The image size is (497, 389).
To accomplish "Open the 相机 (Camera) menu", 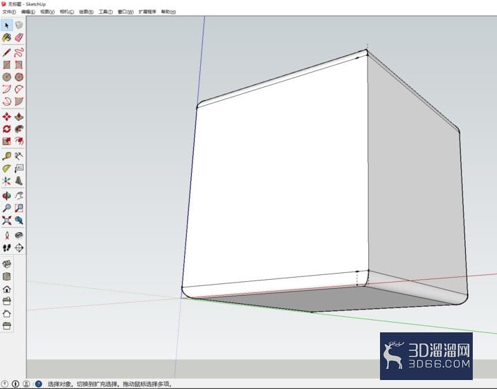I will (67, 12).
